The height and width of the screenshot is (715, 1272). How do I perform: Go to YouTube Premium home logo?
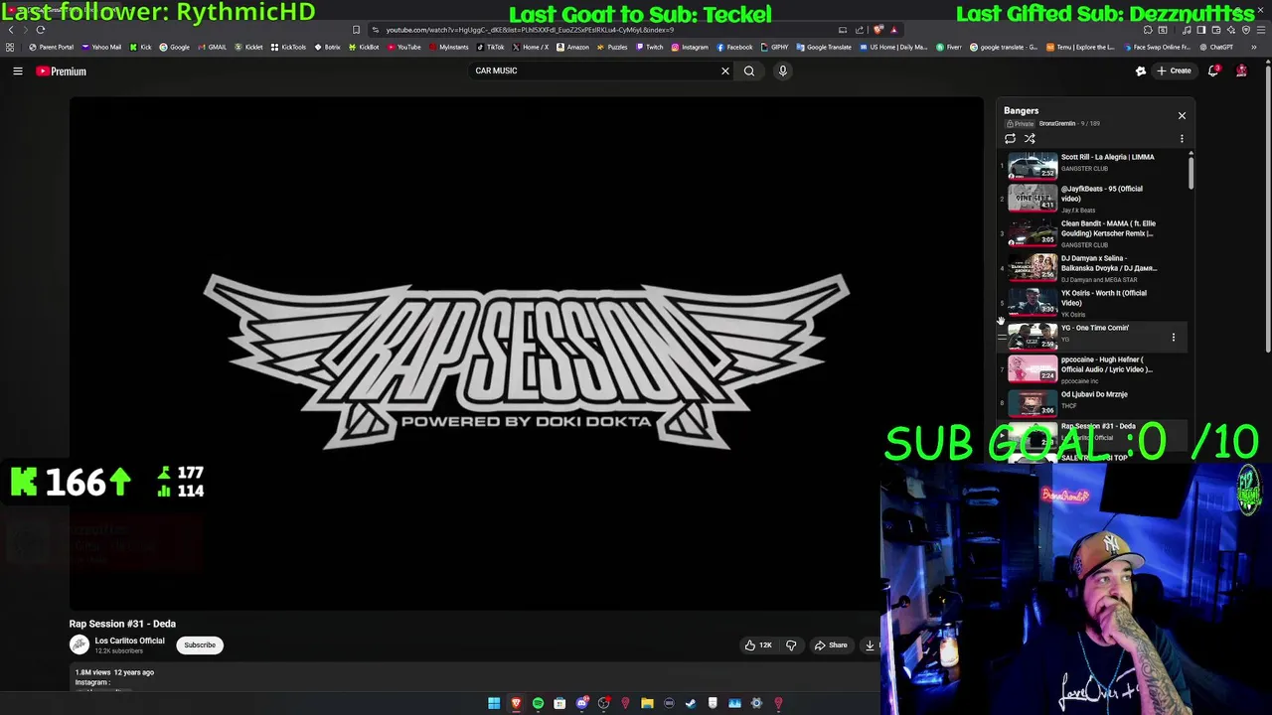[x=62, y=71]
